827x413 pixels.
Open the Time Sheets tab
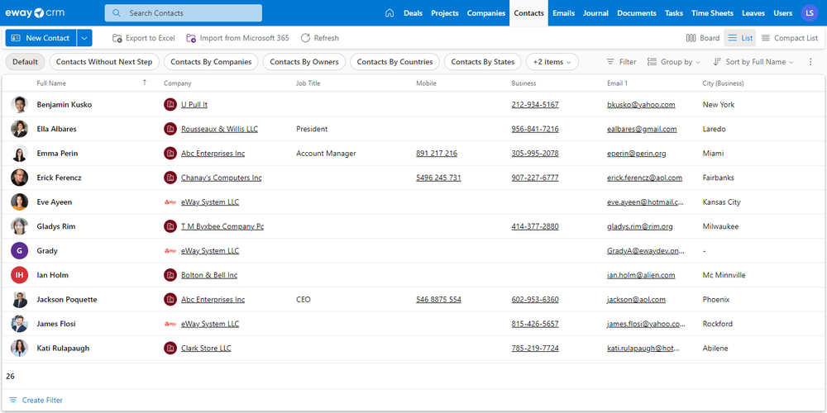(713, 13)
